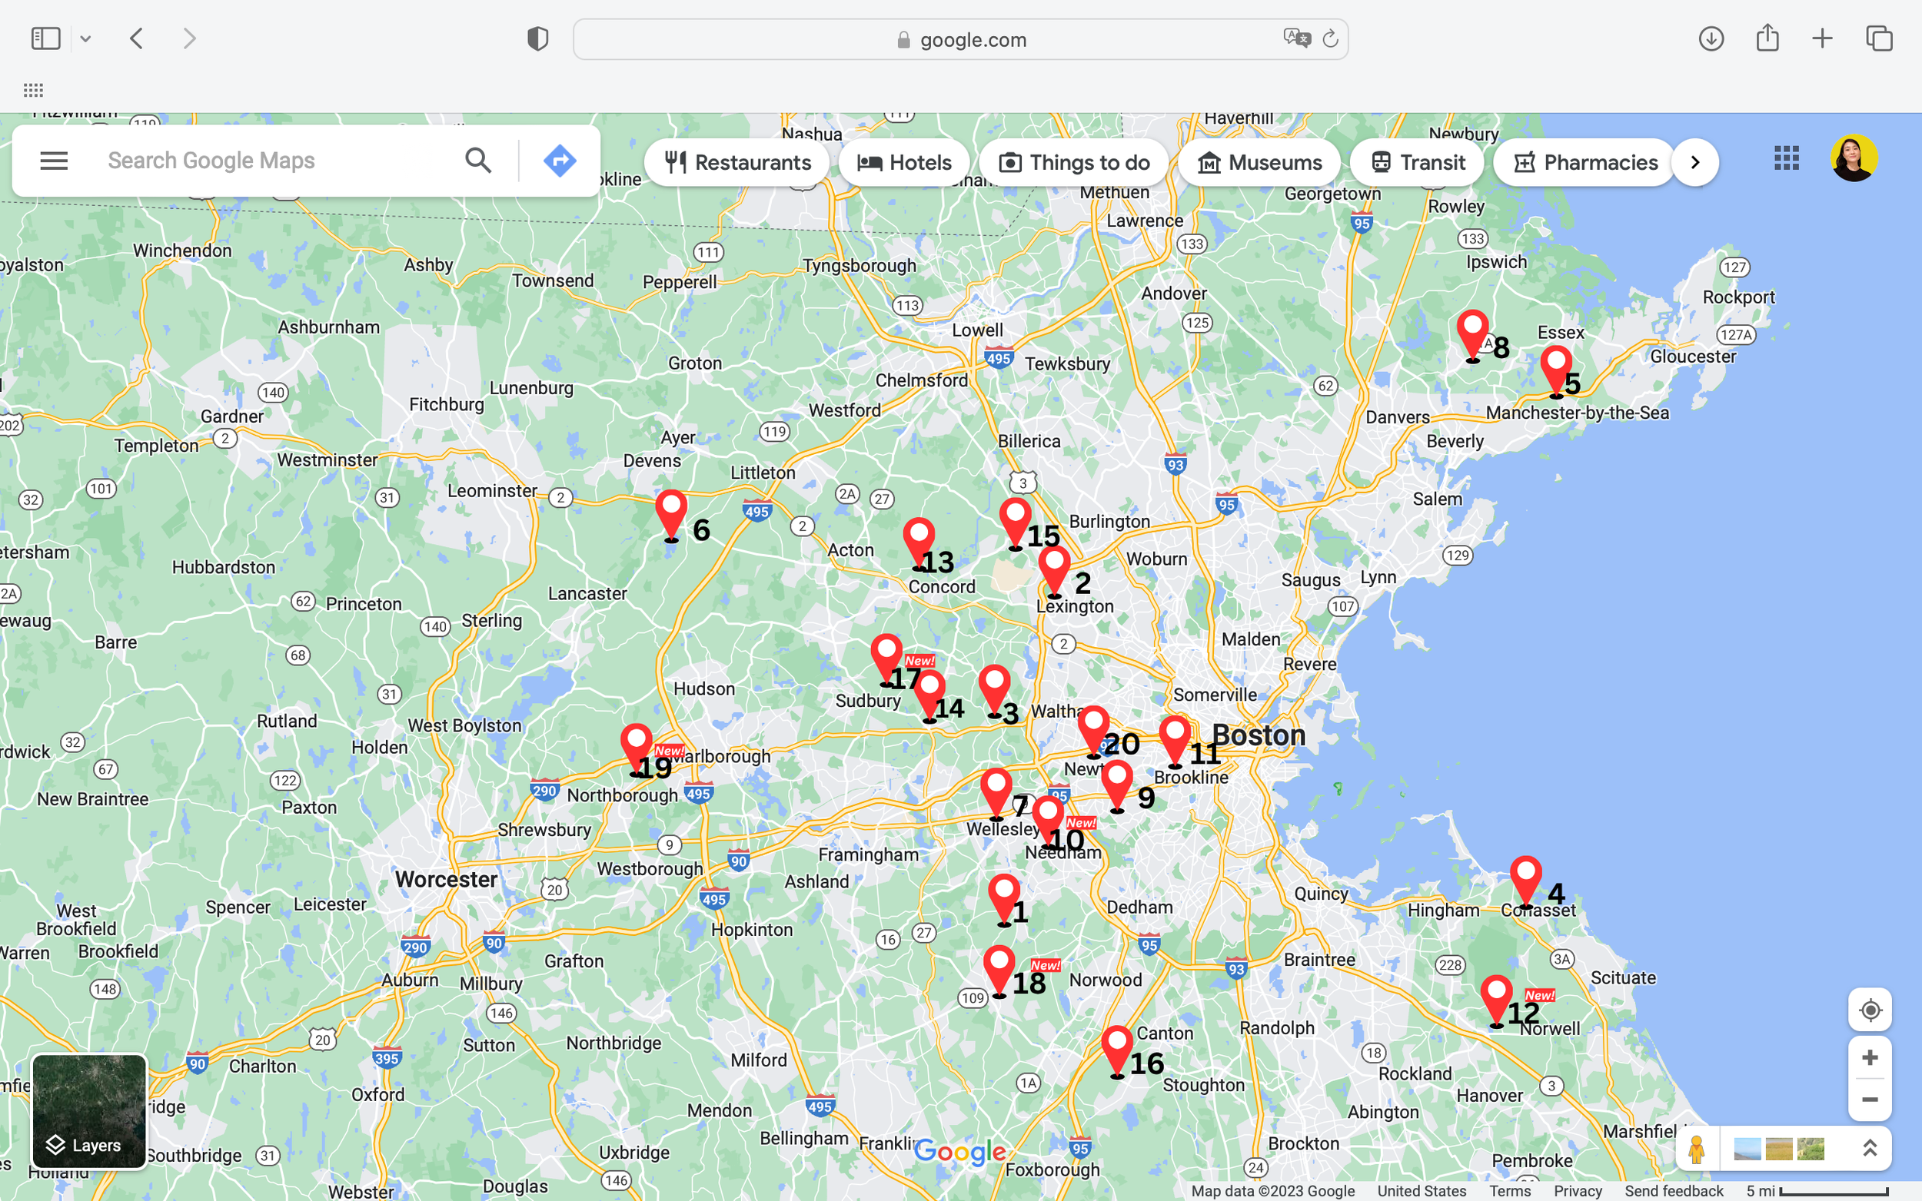This screenshot has height=1201, width=1922.
Task: Pick the Street View pegman
Action: pos(1696,1149)
